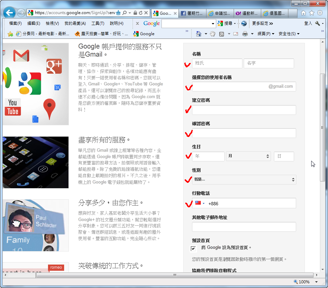Stop loading with the address bar X

146,13
